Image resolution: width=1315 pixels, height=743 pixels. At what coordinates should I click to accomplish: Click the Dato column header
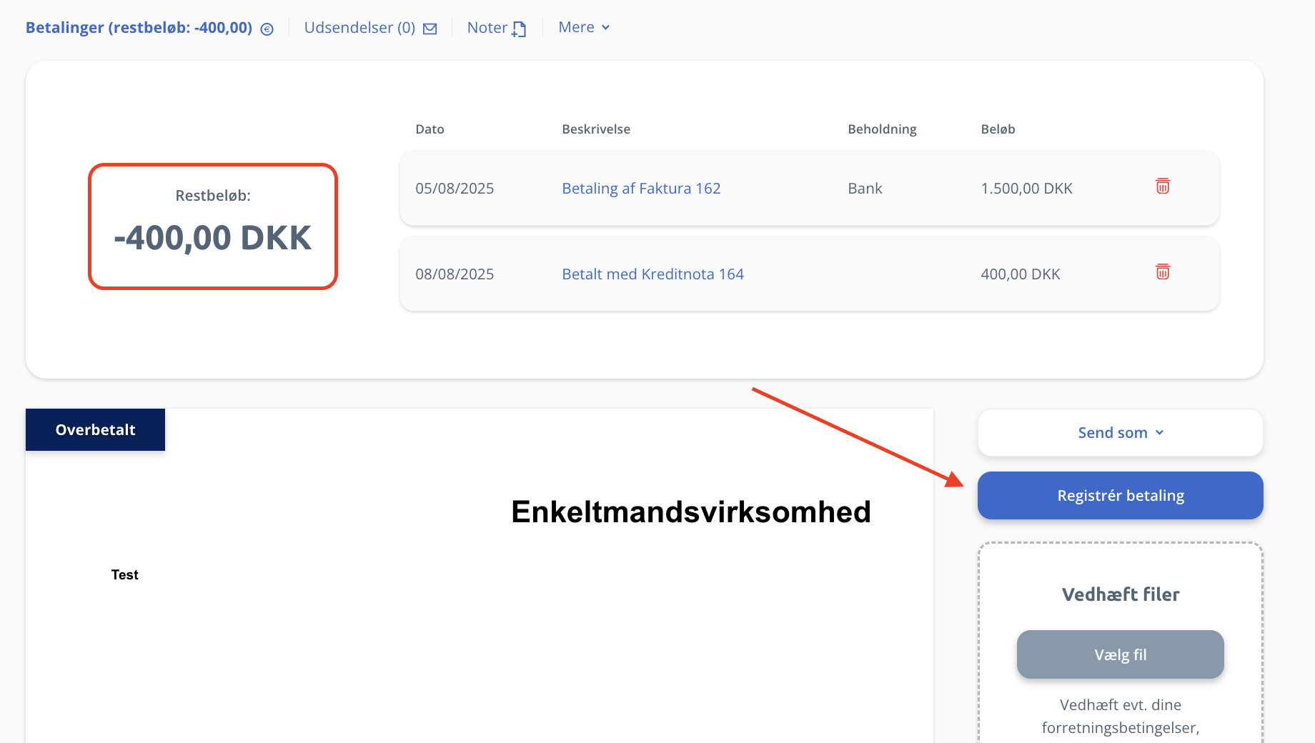point(430,129)
